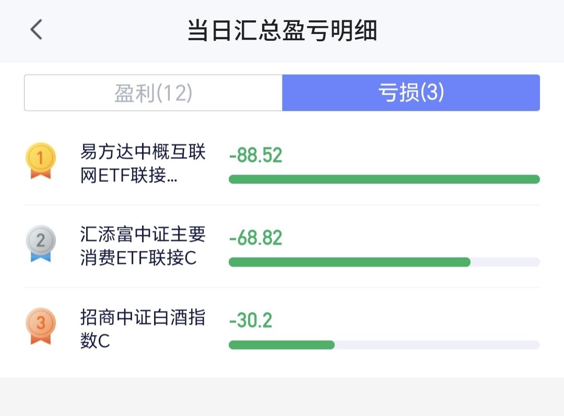Tap the 当日汇总盈亏明细 page title
This screenshot has width=564, height=416.
click(282, 31)
